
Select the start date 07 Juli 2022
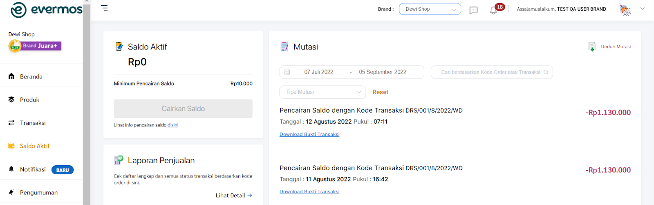(x=319, y=72)
